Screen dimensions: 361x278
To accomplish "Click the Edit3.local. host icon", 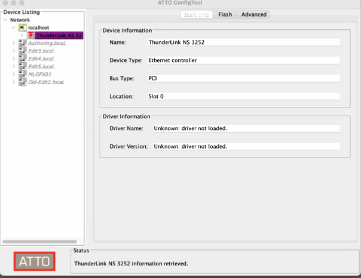I will 22,51.
